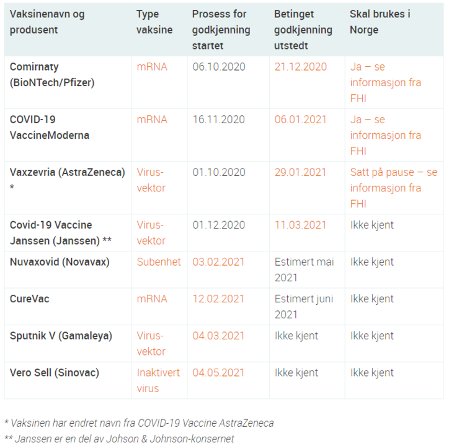Click the FHI information link for Moderna
The height and width of the screenshot is (446, 449).
[385, 135]
